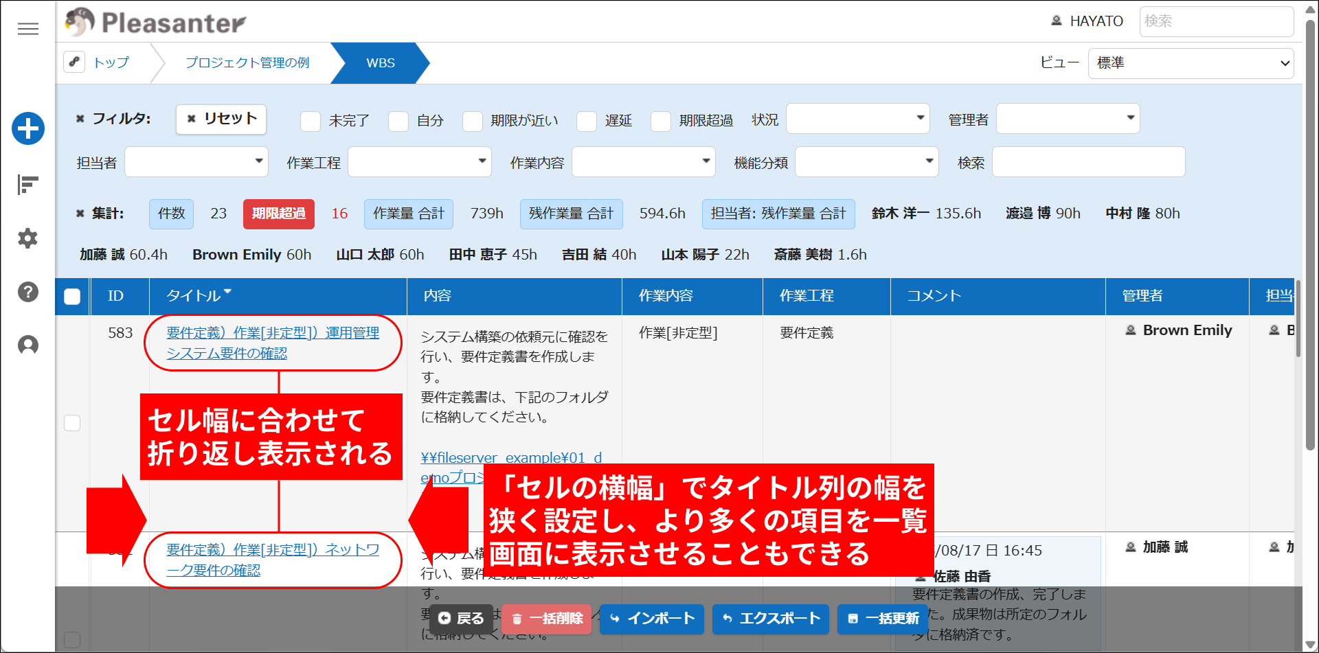Image resolution: width=1319 pixels, height=653 pixels.
Task: Click the blue plus new-record icon
Action: pyautogui.click(x=28, y=128)
